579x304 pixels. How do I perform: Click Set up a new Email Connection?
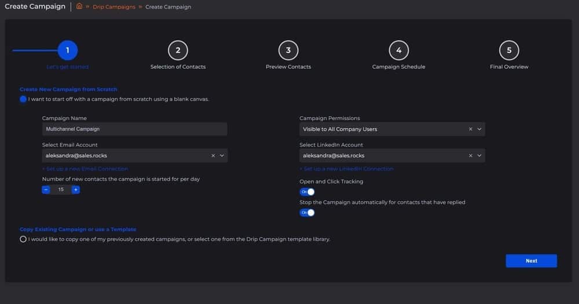pyautogui.click(x=85, y=169)
